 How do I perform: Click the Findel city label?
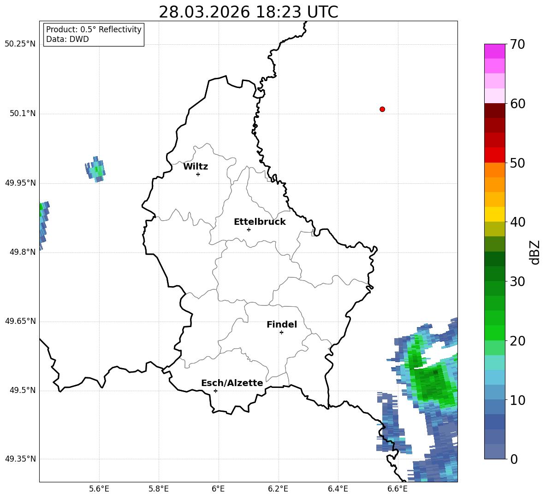coord(282,324)
